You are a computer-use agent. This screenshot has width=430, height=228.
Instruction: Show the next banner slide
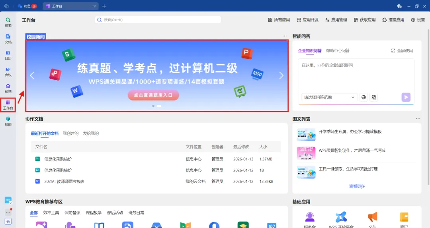281,75
